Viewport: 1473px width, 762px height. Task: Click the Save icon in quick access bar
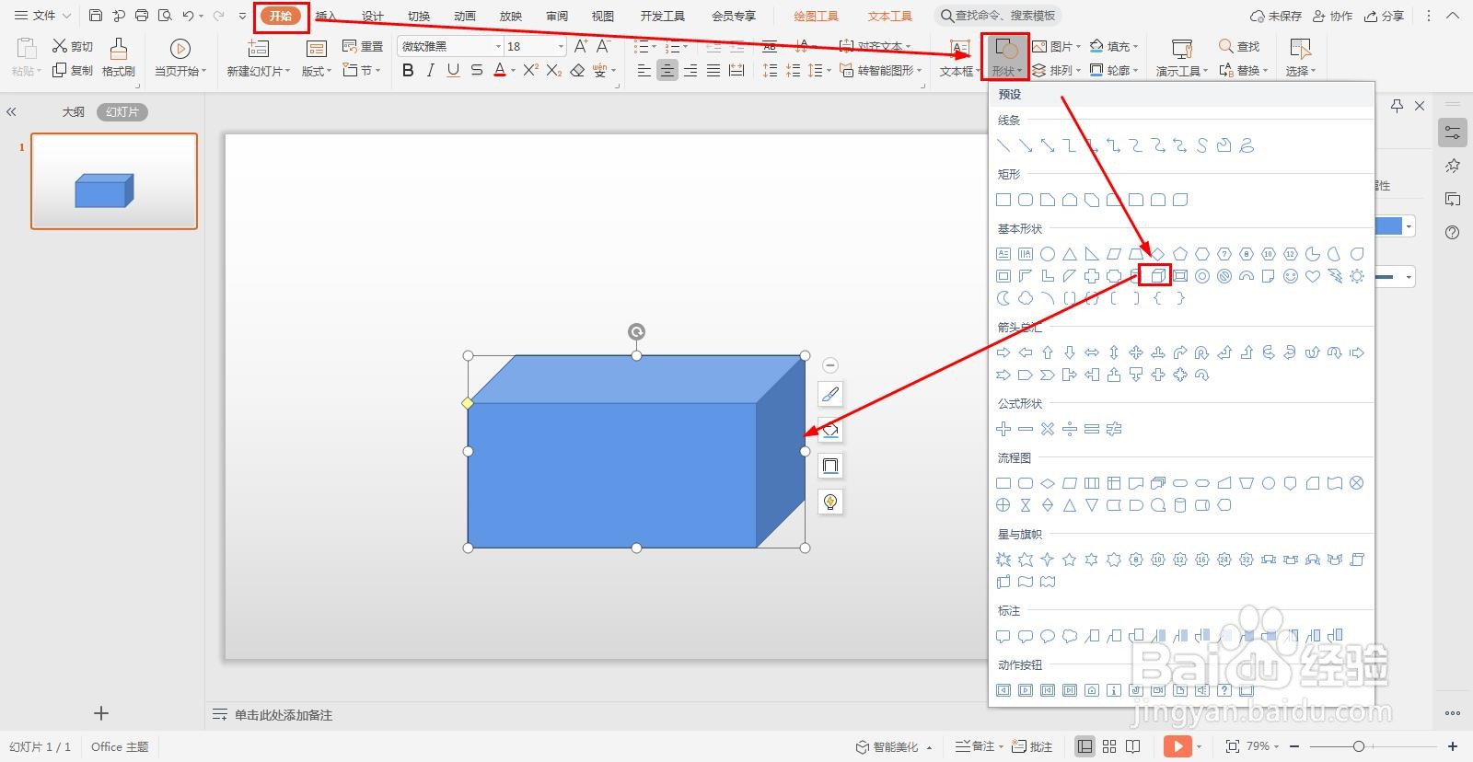click(x=96, y=16)
